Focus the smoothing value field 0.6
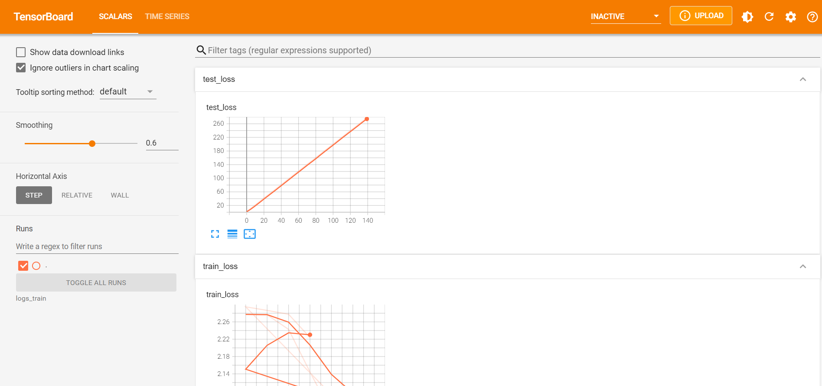 coord(162,143)
